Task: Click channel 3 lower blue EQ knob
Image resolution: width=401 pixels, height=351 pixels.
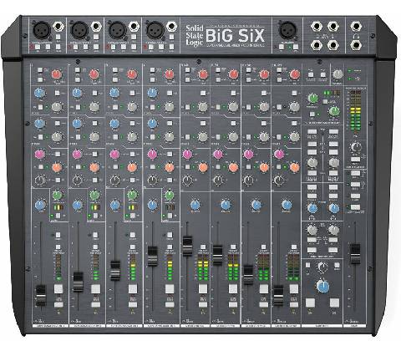Action: click(114, 124)
